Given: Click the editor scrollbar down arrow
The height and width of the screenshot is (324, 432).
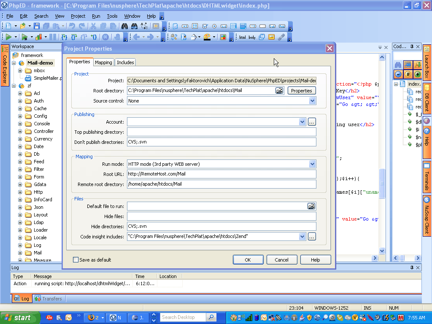Looking at the screenshot, I should [x=382, y=251].
